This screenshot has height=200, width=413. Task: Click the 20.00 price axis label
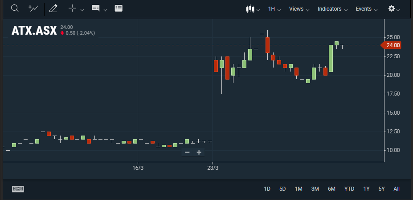pyautogui.click(x=393, y=75)
